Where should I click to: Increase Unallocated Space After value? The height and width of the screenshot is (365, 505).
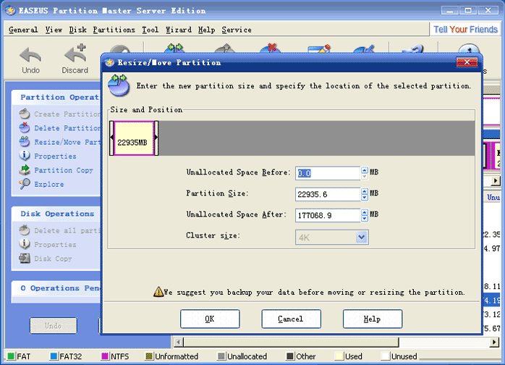click(364, 212)
